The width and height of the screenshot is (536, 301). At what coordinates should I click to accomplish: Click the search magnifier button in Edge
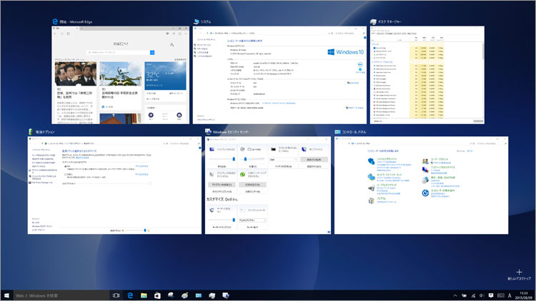click(x=152, y=52)
